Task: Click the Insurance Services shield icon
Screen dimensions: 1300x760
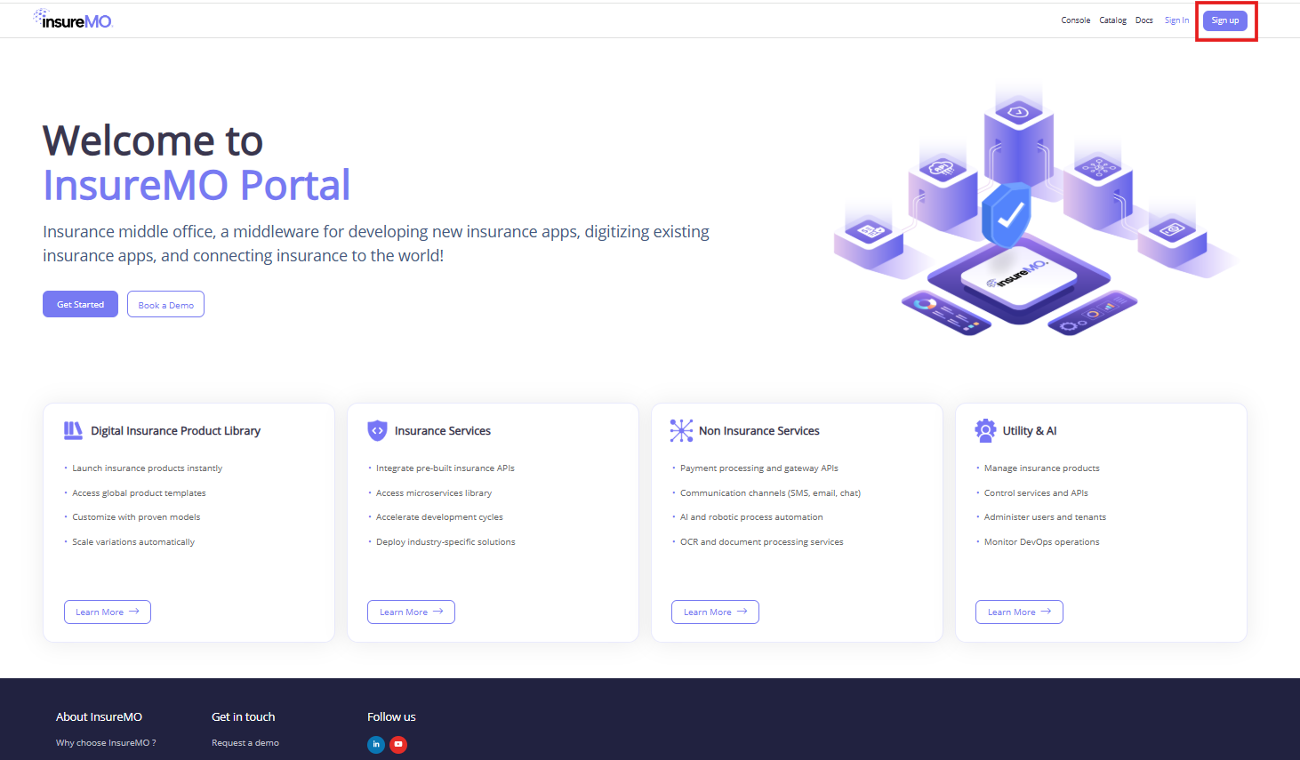Action: (377, 430)
